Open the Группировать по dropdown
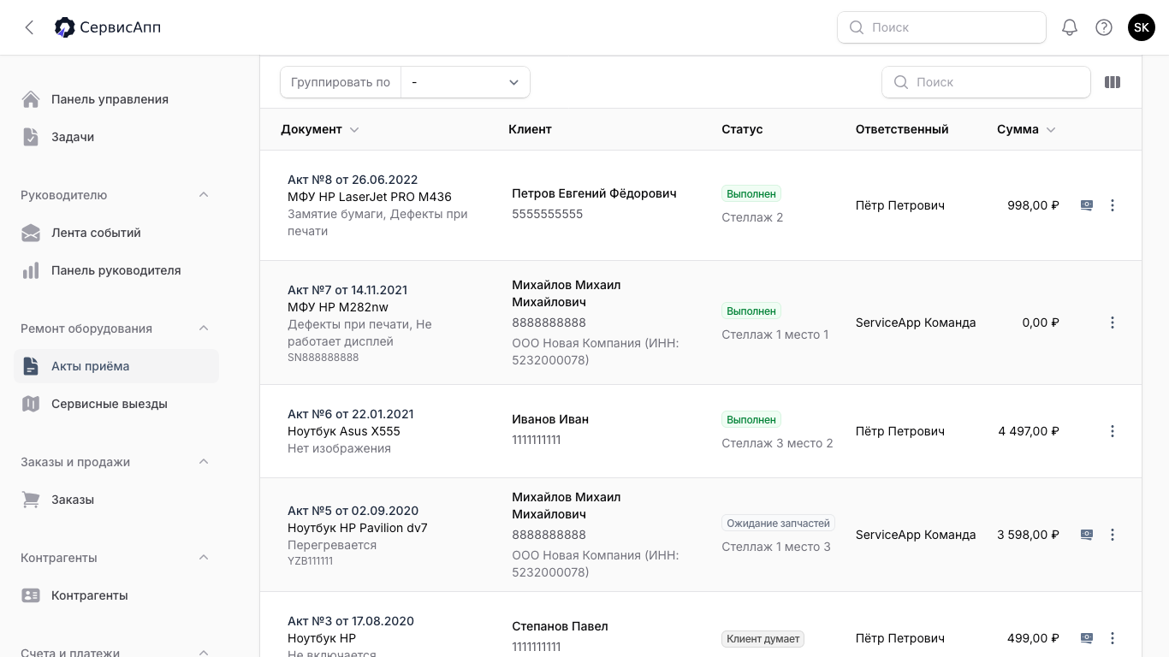 (465, 82)
